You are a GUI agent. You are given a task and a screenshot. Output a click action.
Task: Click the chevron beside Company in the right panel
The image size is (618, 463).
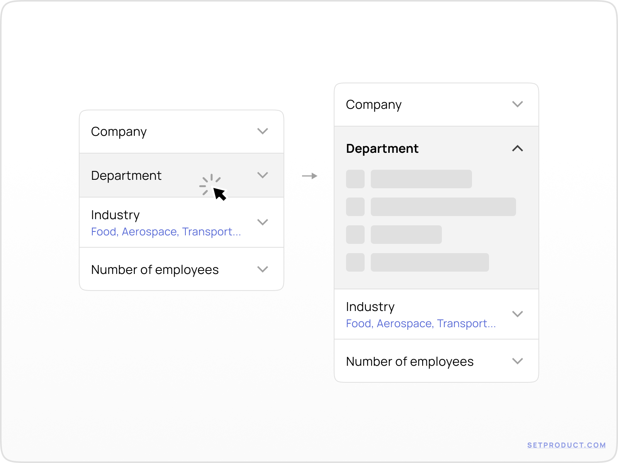click(x=518, y=104)
